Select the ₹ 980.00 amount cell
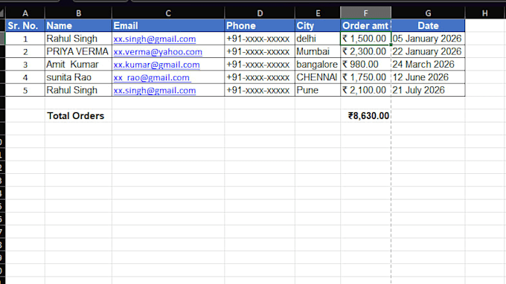506x284 pixels. pos(365,64)
